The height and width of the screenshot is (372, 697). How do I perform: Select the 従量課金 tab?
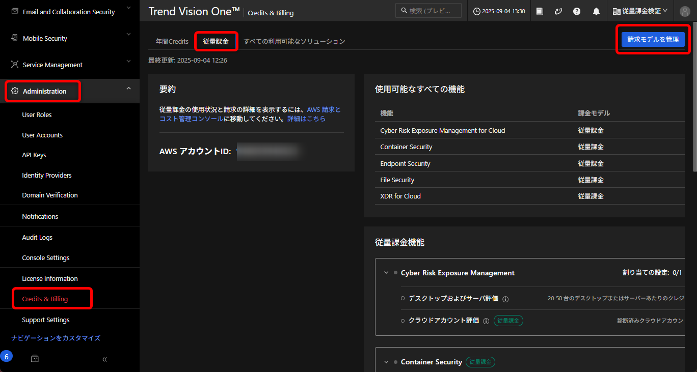point(216,41)
